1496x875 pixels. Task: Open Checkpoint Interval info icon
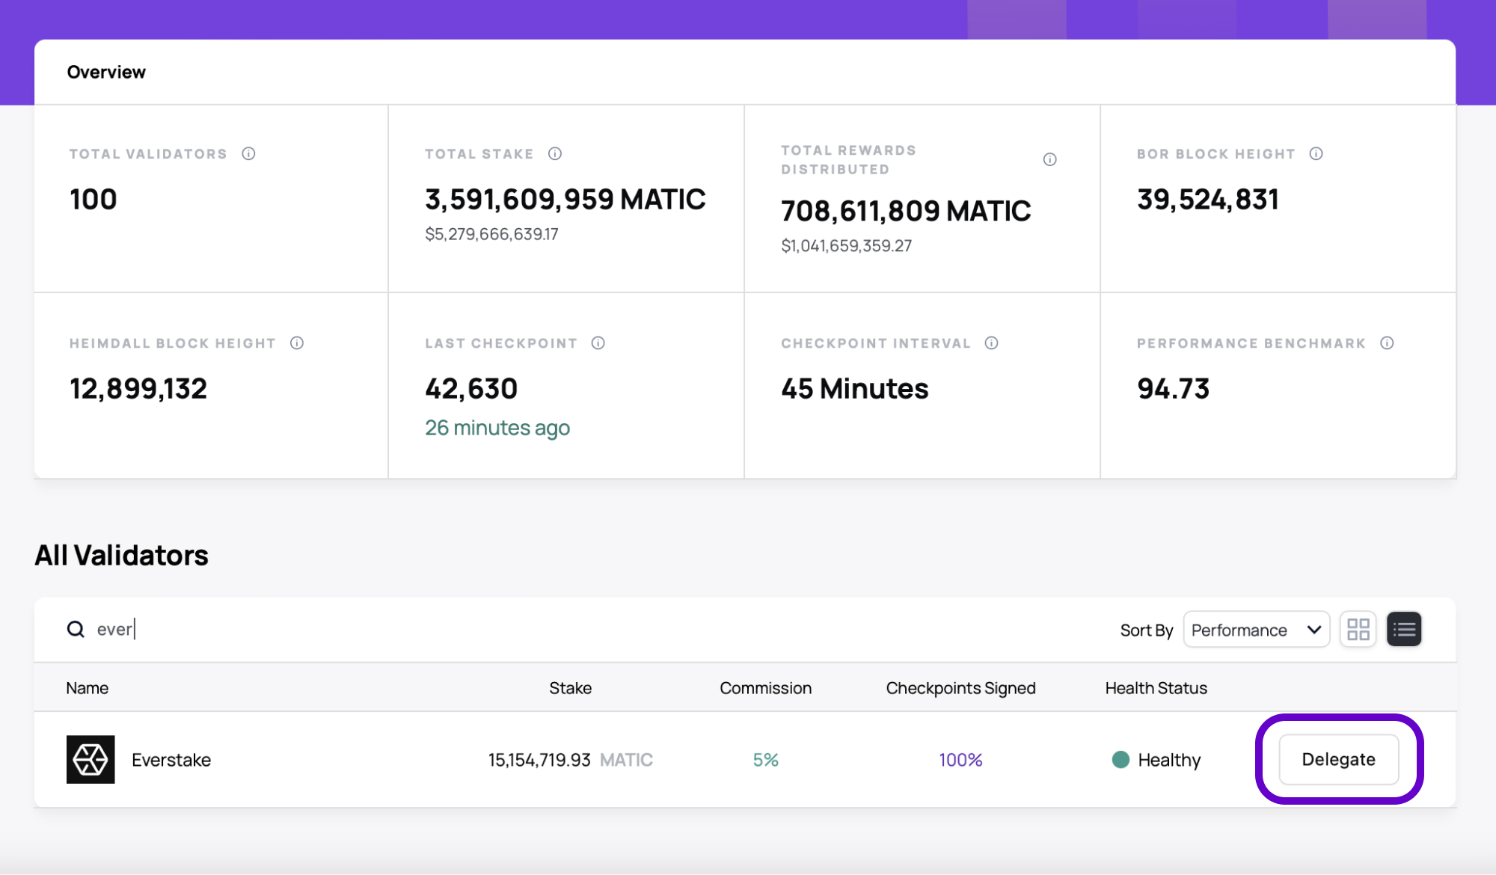[x=992, y=343]
